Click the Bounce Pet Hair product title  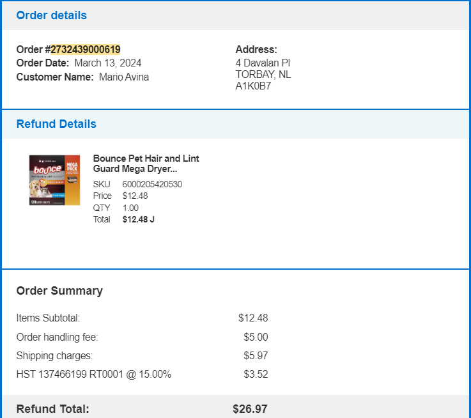tap(146, 164)
